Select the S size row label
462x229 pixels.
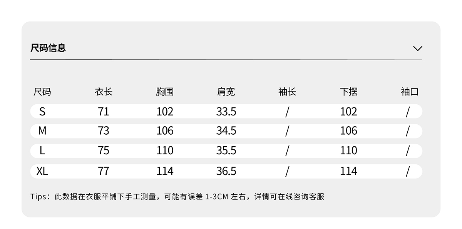[42, 112]
